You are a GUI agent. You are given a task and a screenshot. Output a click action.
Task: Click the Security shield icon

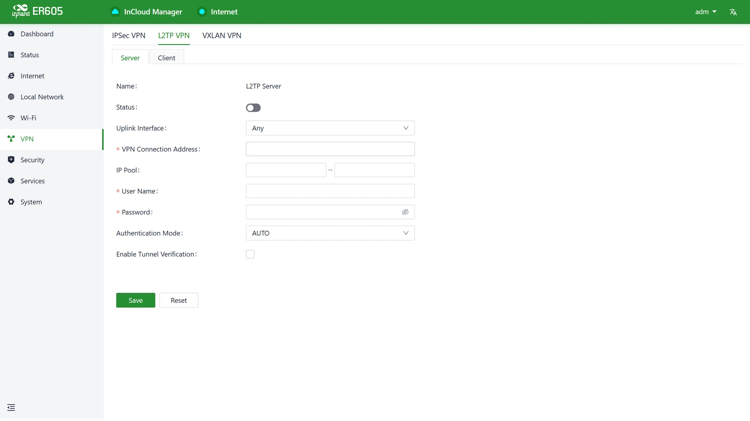11,160
